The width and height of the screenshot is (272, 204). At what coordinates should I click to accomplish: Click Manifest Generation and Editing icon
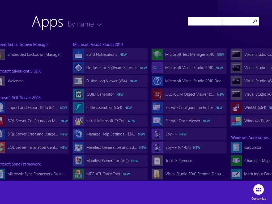(78, 147)
